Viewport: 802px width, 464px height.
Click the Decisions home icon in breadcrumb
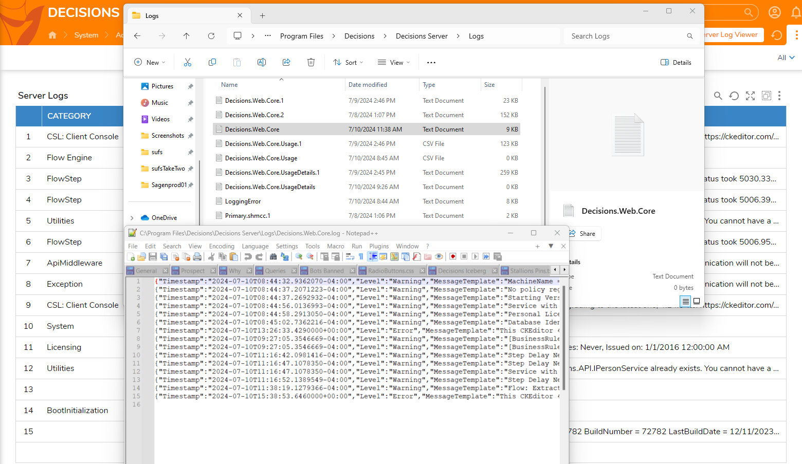coord(52,35)
